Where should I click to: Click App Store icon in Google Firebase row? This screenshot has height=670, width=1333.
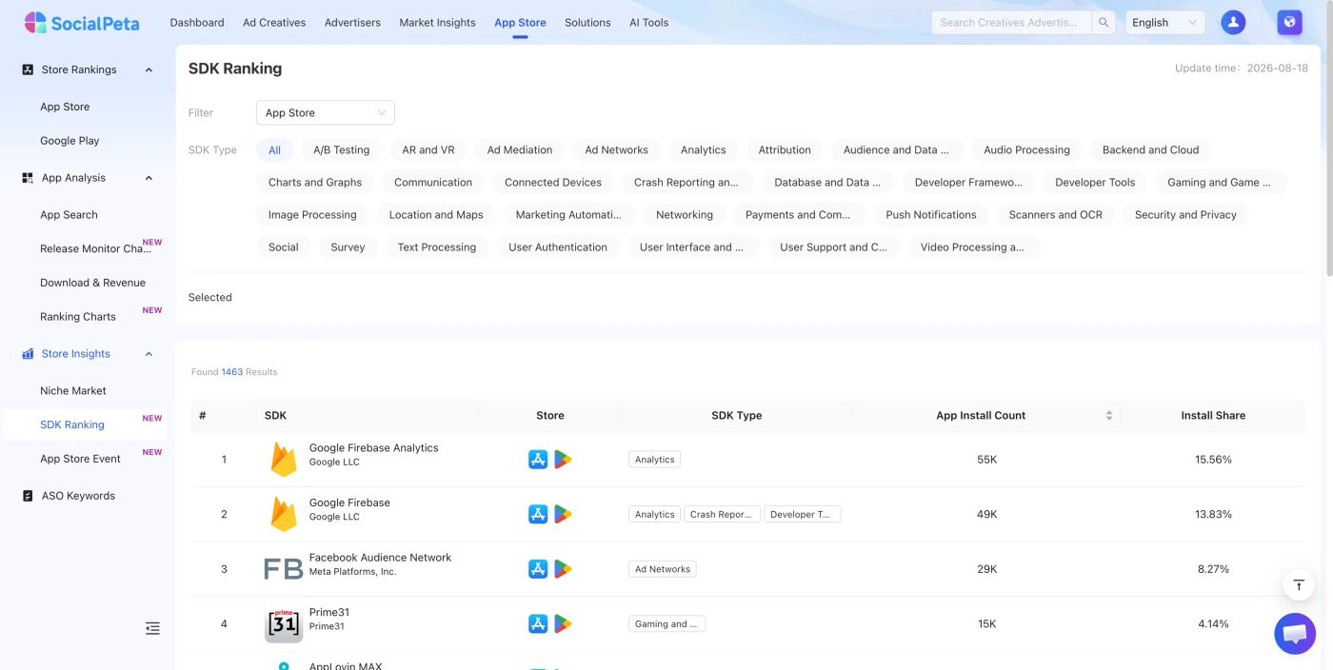click(x=538, y=514)
